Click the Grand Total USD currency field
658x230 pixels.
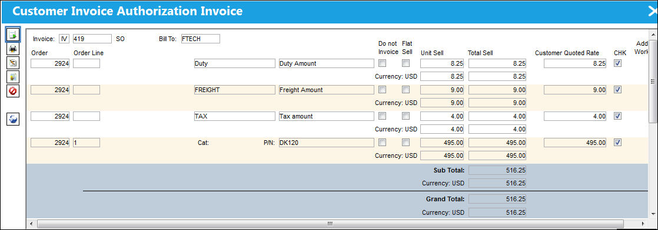[x=497, y=212]
